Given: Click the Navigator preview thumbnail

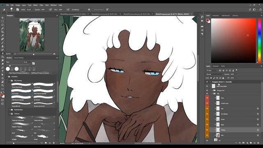Looking at the screenshot, I should click(32, 35).
